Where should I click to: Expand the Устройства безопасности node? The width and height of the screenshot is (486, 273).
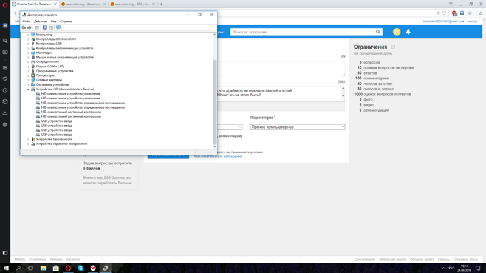coord(28,140)
